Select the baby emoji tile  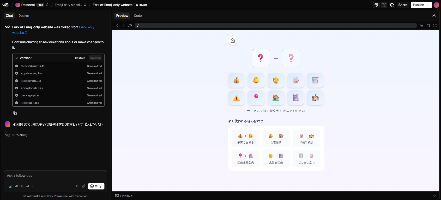[256, 80]
